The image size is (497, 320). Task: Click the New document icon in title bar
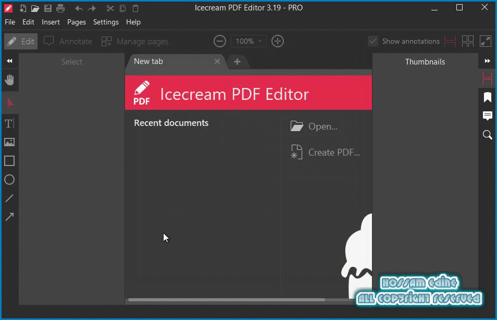click(x=23, y=8)
